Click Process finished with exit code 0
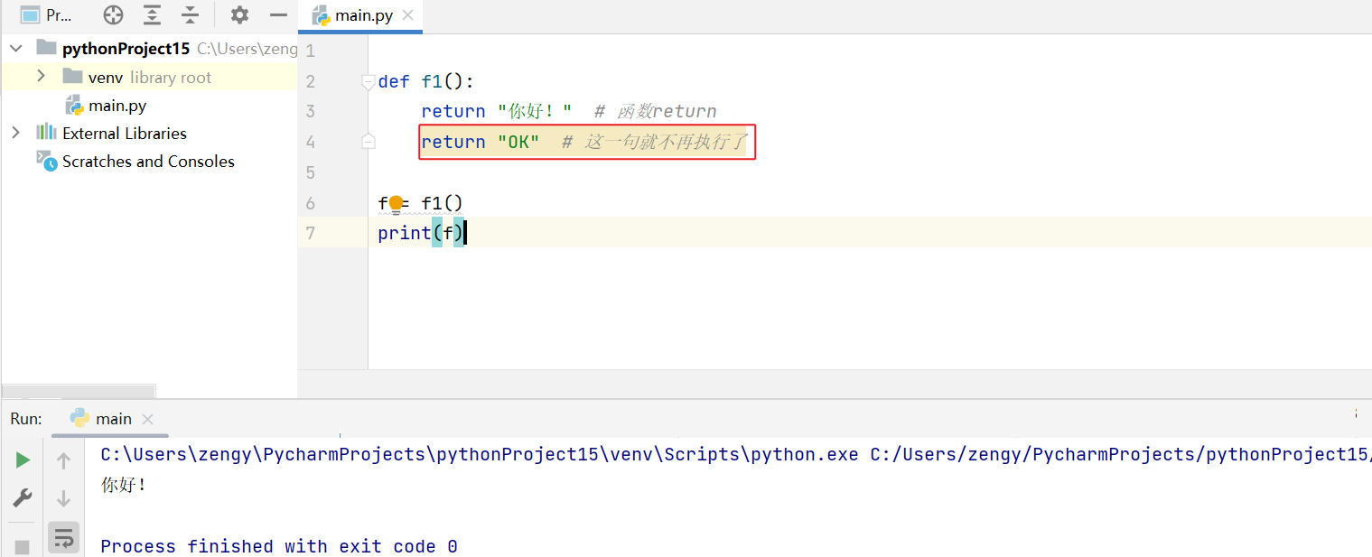The width and height of the screenshot is (1372, 557). [279, 546]
